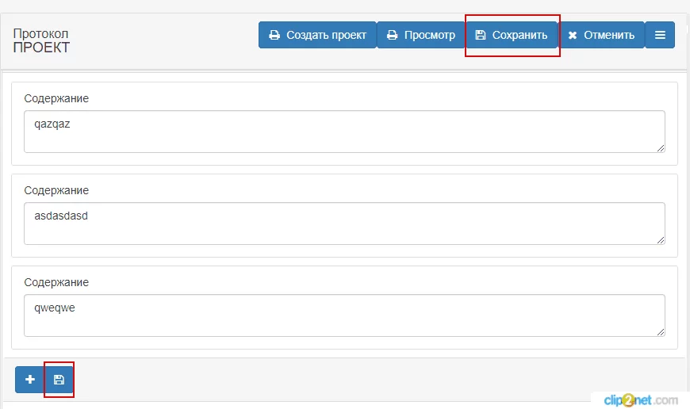Focus the text area containing qweqwe
This screenshot has width=690, height=409.
[x=344, y=315]
